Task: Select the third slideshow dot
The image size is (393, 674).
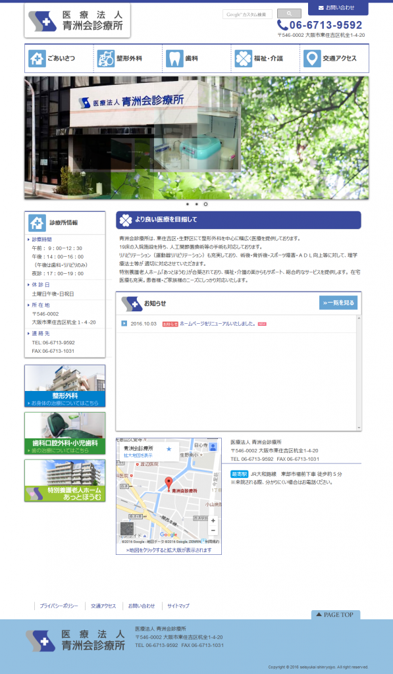Action: pyautogui.click(x=205, y=204)
